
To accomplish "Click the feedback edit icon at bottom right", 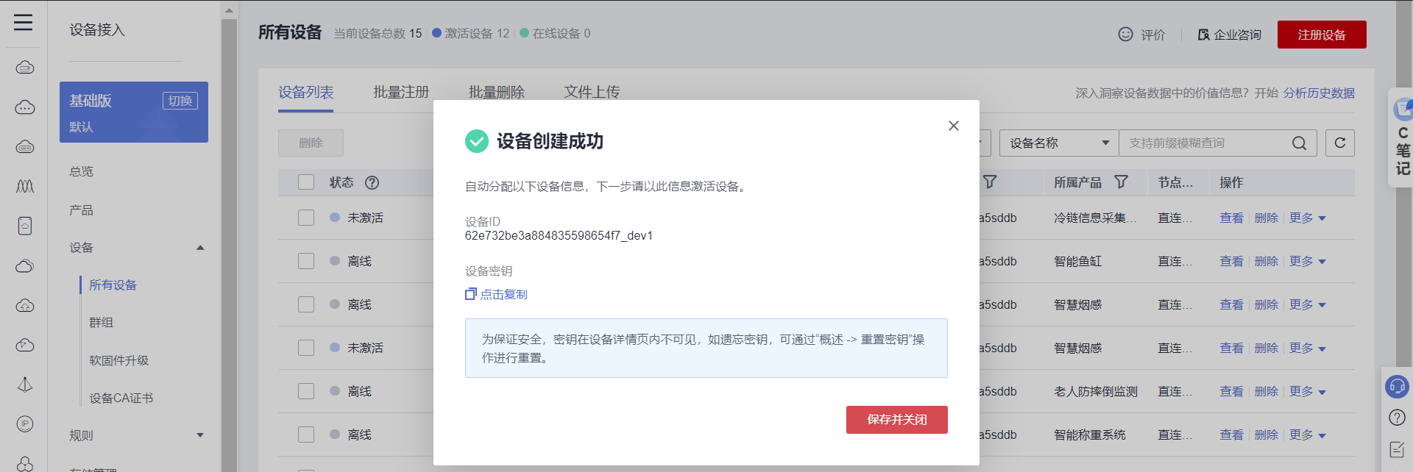I will pyautogui.click(x=1397, y=449).
